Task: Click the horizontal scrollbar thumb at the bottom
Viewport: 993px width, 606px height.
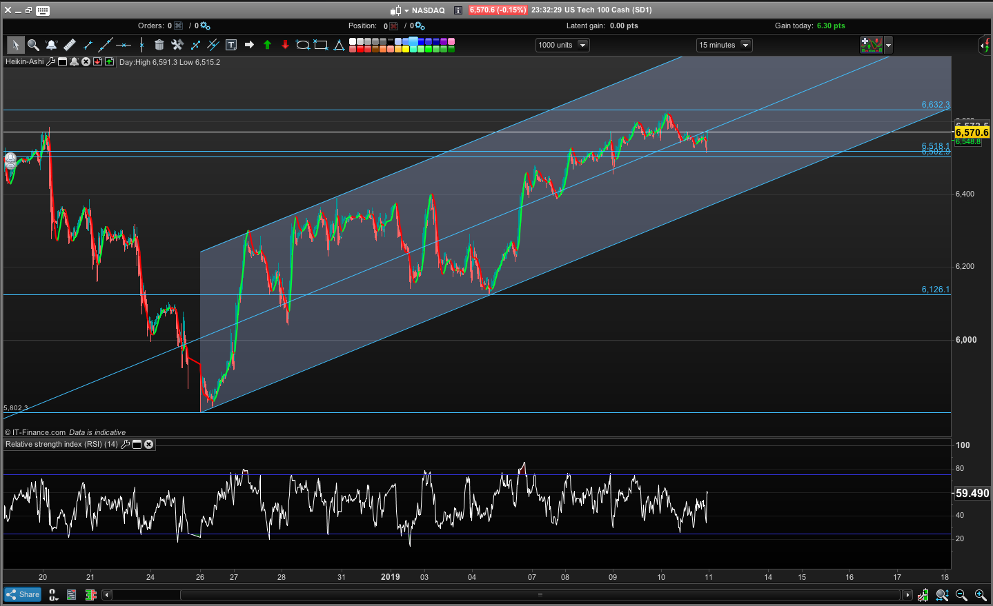Action: tap(540, 594)
